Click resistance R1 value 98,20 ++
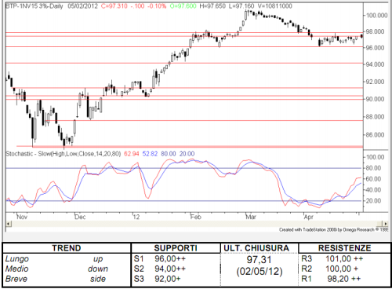This screenshot has width=392, height=289. pyautogui.click(x=344, y=279)
